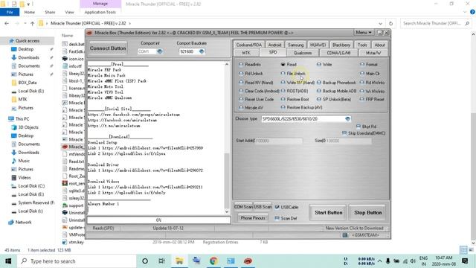The width and height of the screenshot is (476, 268).
Task: Open the Android tab
Action: pyautogui.click(x=274, y=45)
